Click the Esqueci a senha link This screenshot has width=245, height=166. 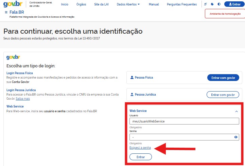(x=140, y=147)
